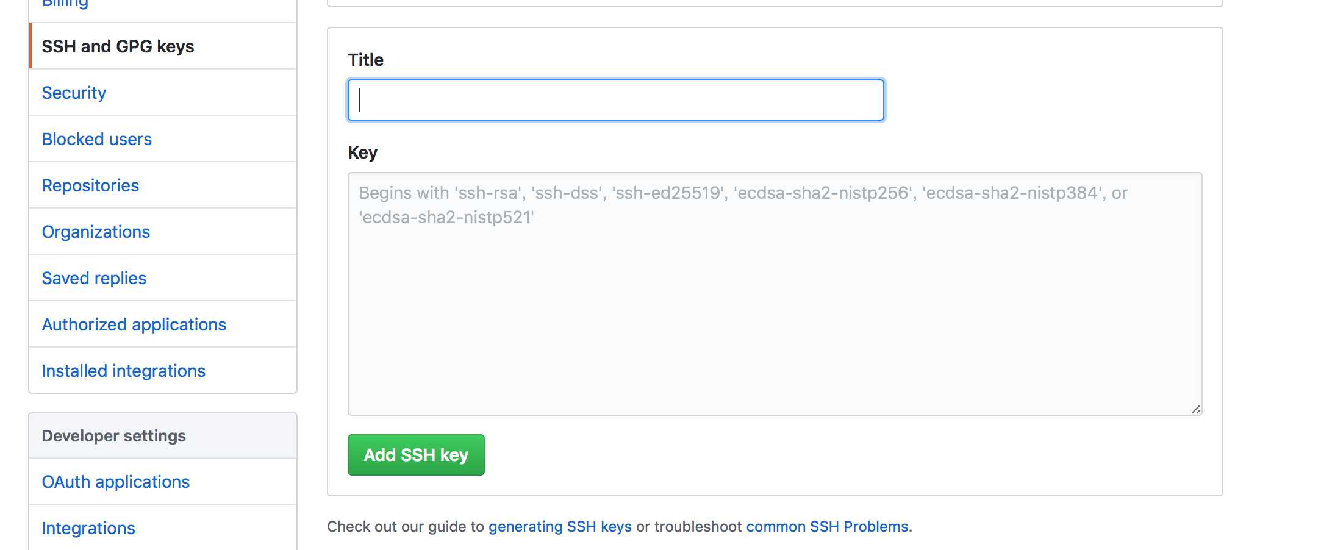Select Installed integrations
This screenshot has height=550, width=1321.
tap(123, 371)
